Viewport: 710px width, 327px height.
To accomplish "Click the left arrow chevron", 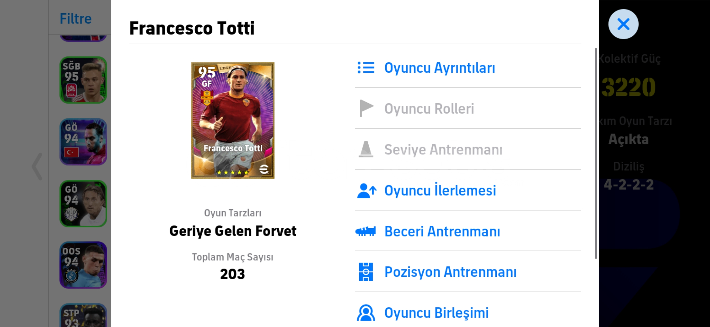I will (37, 167).
